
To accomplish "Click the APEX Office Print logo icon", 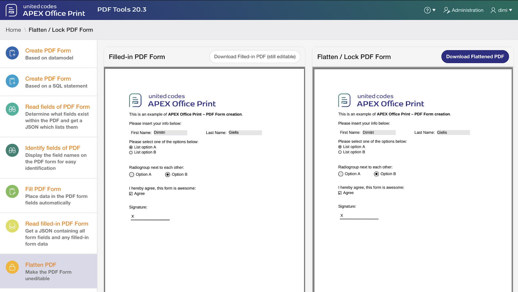I will pyautogui.click(x=11, y=10).
